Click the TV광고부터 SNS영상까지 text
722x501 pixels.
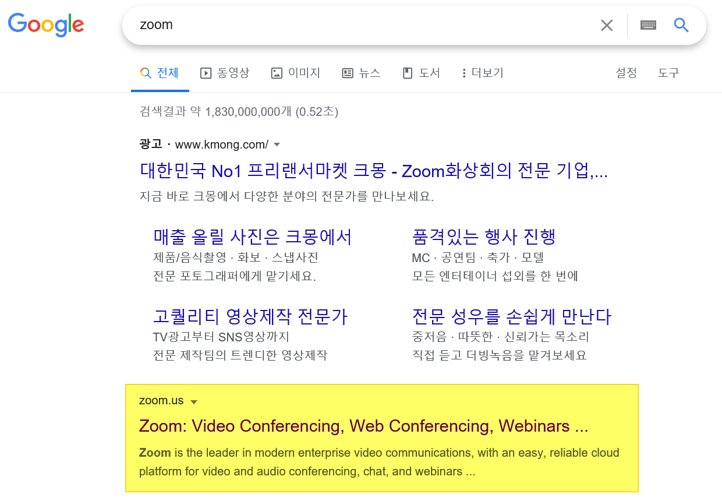point(221,337)
